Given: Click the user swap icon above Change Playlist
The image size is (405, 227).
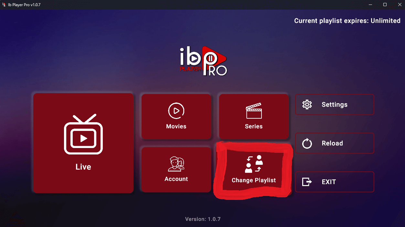Looking at the screenshot, I should point(254,164).
